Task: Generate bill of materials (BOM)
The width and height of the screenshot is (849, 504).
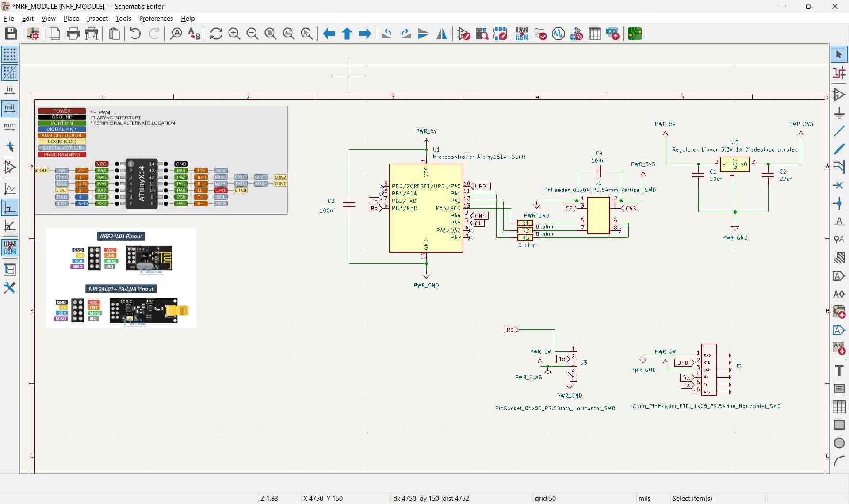Action: click(x=613, y=34)
